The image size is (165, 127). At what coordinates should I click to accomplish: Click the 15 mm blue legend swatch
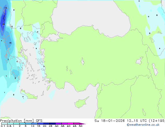click(40, 124)
